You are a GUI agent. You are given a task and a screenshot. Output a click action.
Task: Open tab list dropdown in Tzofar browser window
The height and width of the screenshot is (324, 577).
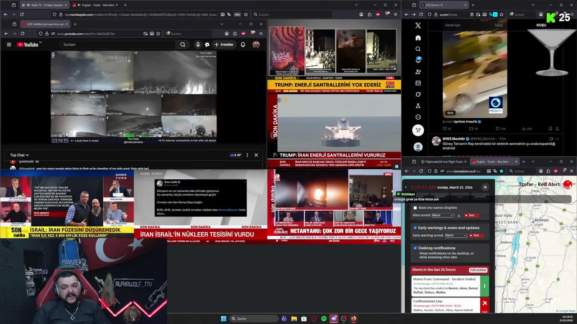pyautogui.click(x=533, y=162)
